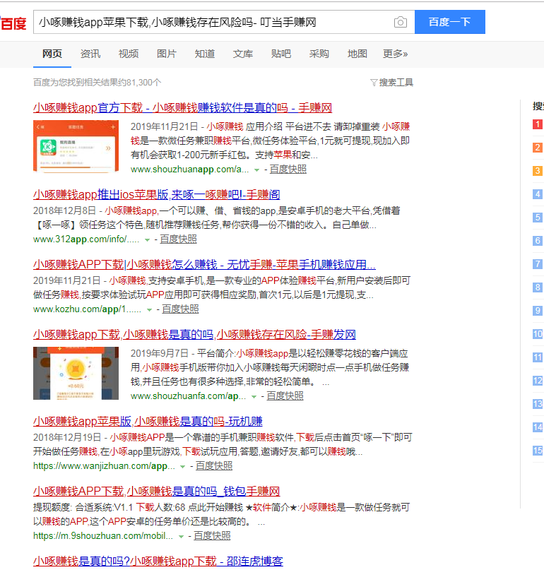Image resolution: width=544 pixels, height=570 pixels.
Task: Open 百度快照 for 312app.com result
Action: pyautogui.click(x=178, y=239)
